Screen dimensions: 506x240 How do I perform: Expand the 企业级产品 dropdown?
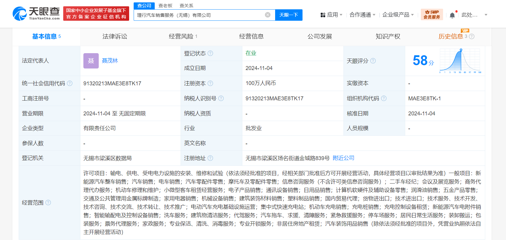398,15
